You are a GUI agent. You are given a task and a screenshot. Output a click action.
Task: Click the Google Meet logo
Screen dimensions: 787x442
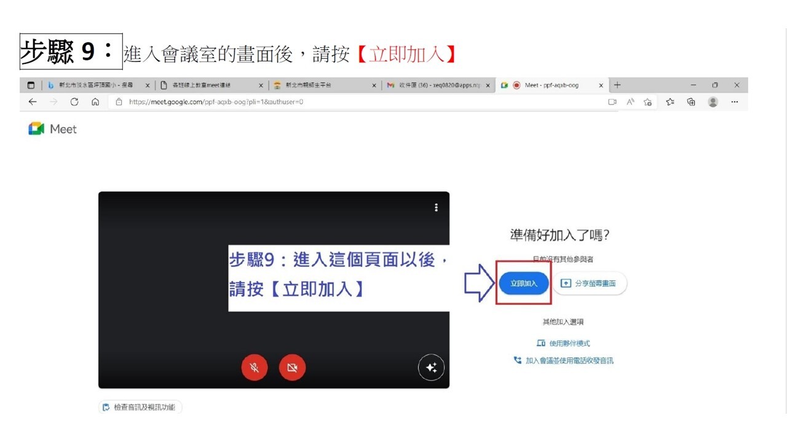(53, 129)
